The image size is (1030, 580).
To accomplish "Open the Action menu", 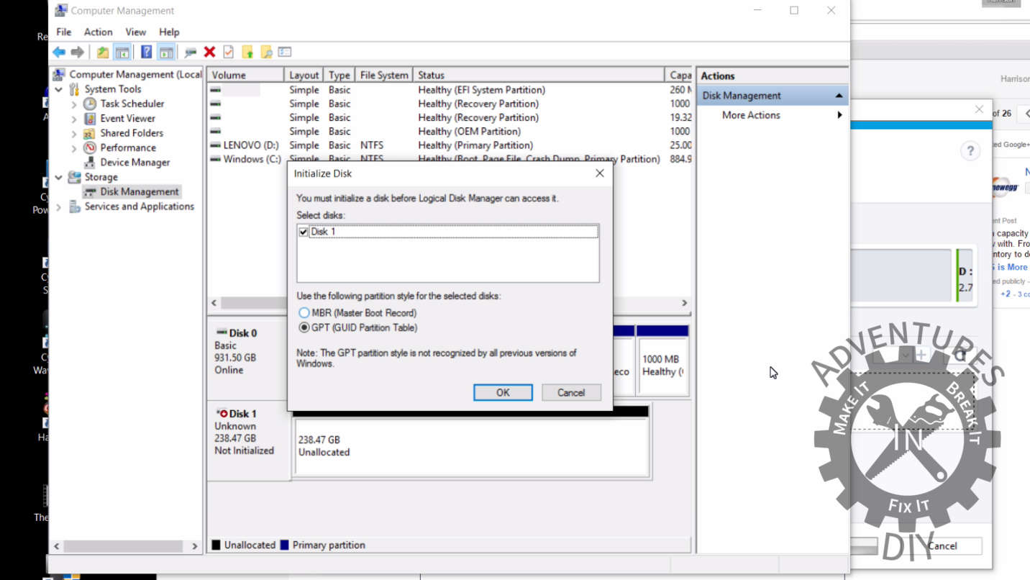I will (98, 32).
